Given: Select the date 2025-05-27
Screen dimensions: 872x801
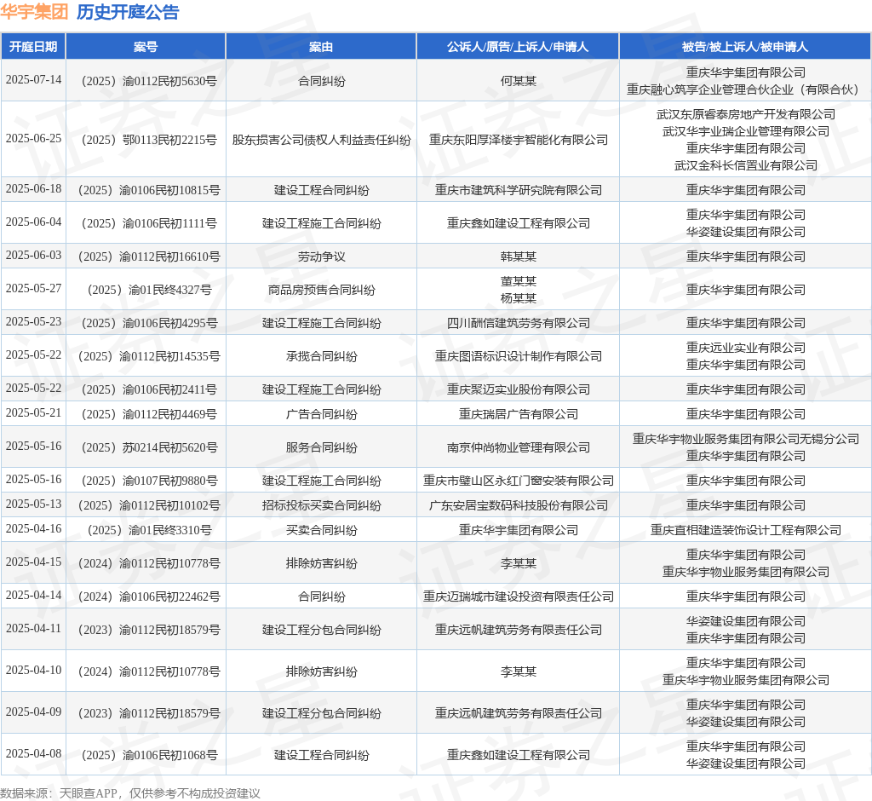Looking at the screenshot, I should (33, 288).
